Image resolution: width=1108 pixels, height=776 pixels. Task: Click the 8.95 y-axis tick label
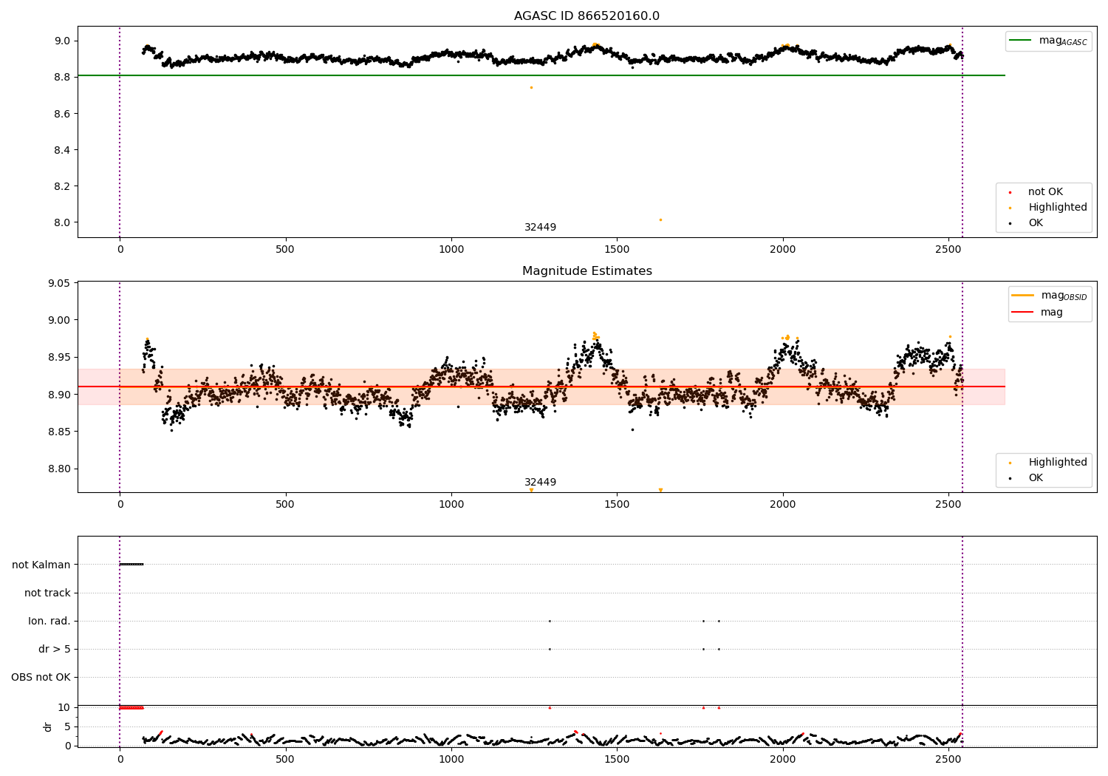click(60, 358)
